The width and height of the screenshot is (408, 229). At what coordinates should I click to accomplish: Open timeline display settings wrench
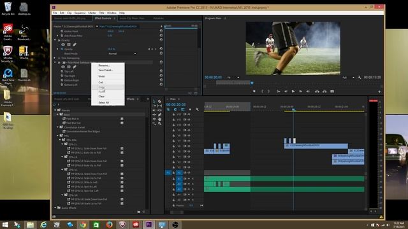click(x=197, y=109)
